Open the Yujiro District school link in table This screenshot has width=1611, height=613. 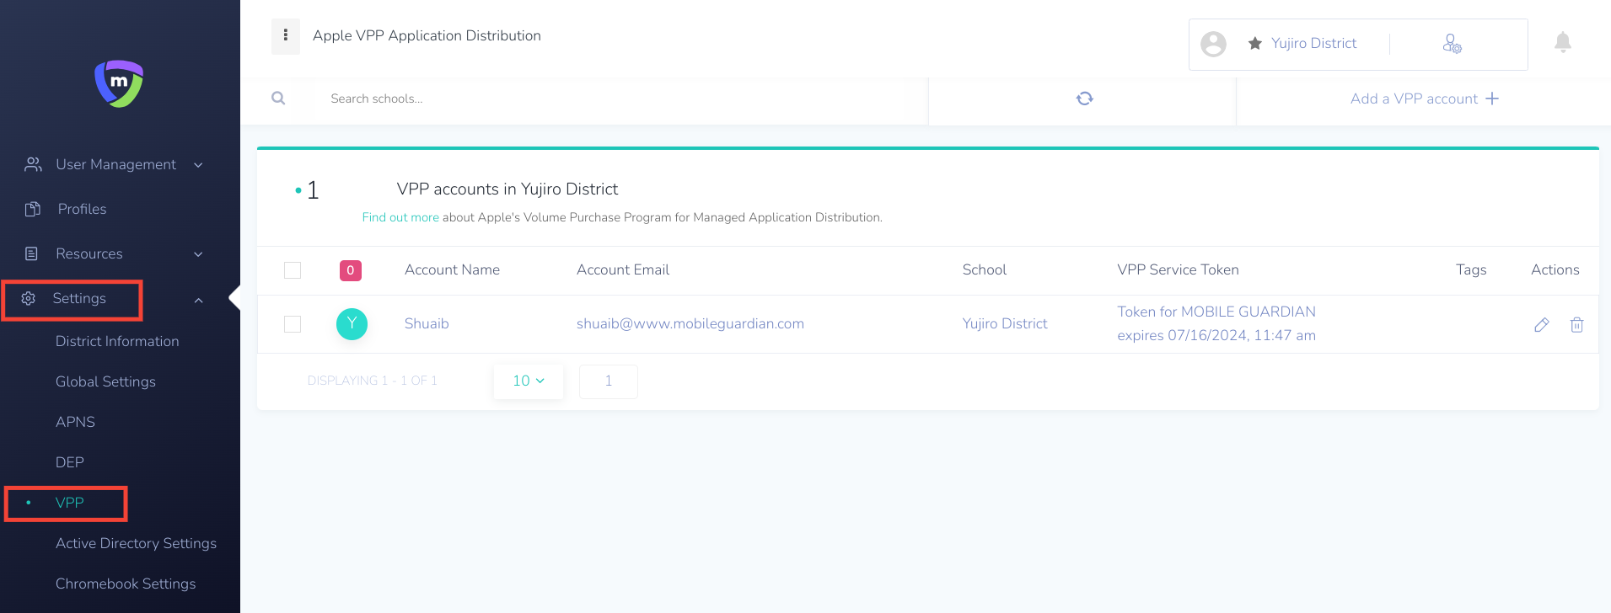point(1005,323)
